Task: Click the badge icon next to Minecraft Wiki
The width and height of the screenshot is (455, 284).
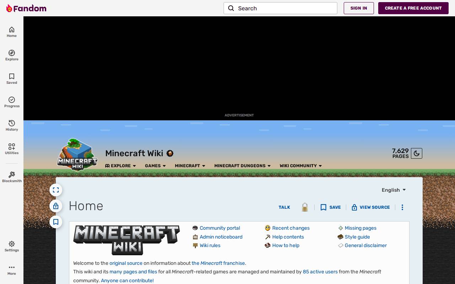Action: coord(170,153)
